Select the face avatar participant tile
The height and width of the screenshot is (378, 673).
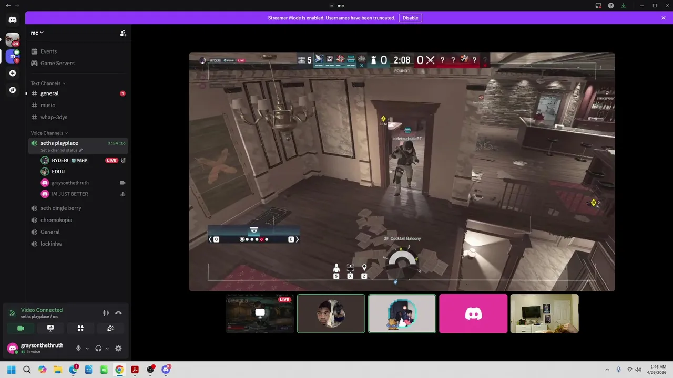pos(331,313)
